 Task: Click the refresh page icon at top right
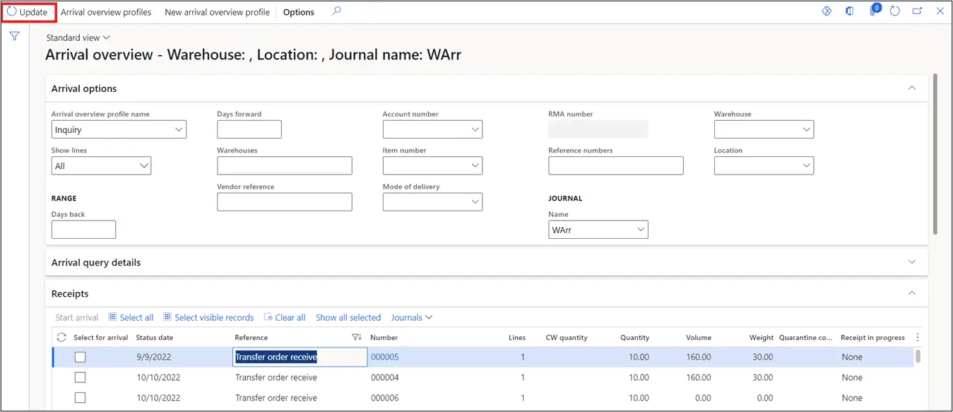click(895, 11)
